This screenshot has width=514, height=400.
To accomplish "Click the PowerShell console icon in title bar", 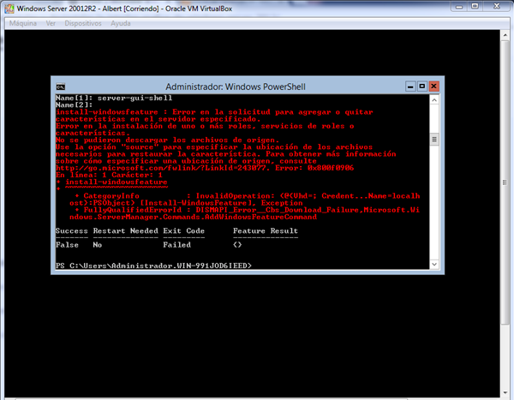I will click(60, 87).
